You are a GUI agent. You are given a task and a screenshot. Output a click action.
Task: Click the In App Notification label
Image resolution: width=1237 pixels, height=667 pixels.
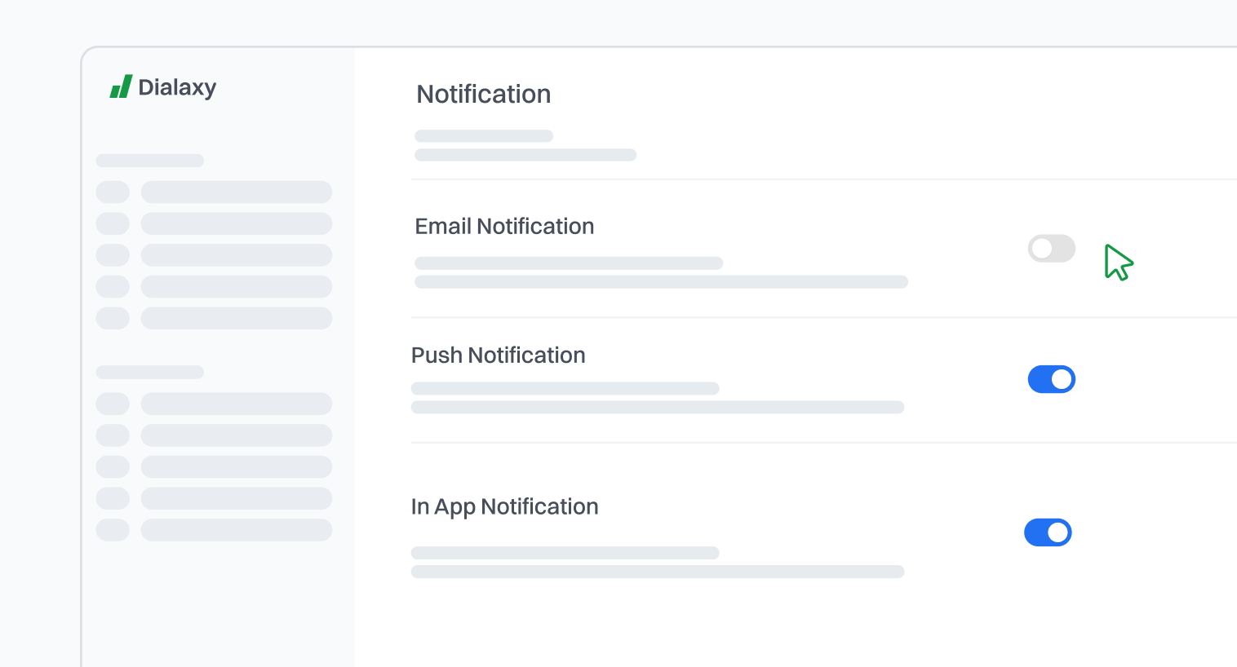click(504, 507)
